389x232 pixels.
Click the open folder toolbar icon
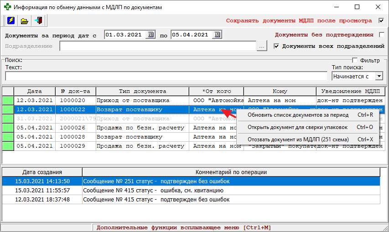tap(25, 21)
